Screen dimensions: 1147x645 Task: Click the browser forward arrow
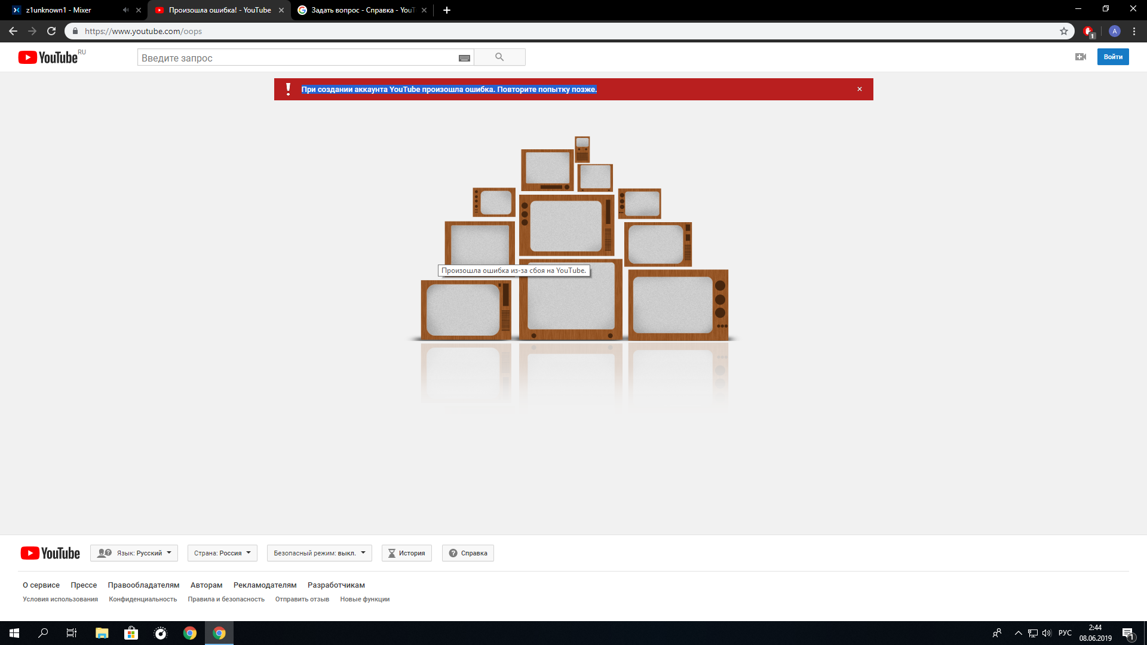click(x=32, y=31)
